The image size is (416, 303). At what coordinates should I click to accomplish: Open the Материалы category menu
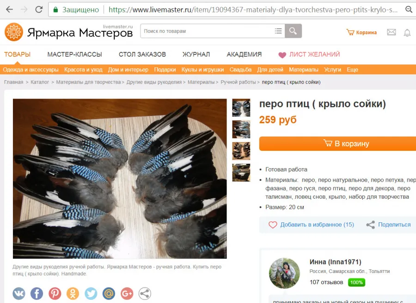click(x=304, y=70)
